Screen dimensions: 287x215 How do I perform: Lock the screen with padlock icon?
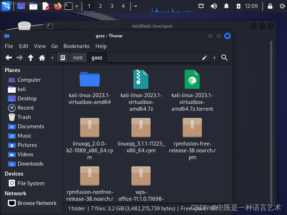click(x=270, y=6)
